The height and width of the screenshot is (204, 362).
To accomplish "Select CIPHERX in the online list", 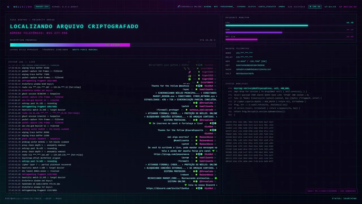I will pos(241,7).
